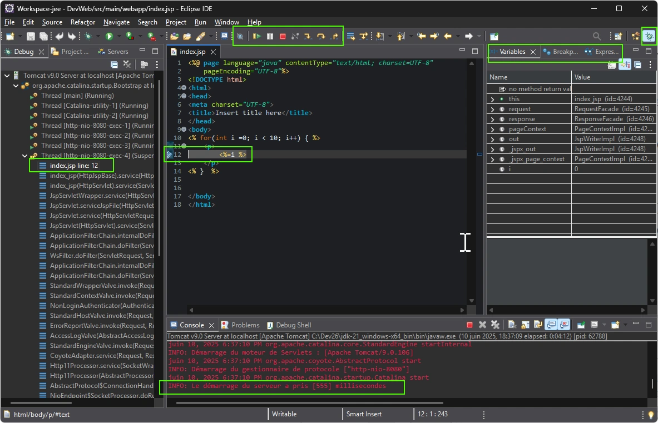
Task: Expand the 'out' variable row
Action: click(x=493, y=139)
